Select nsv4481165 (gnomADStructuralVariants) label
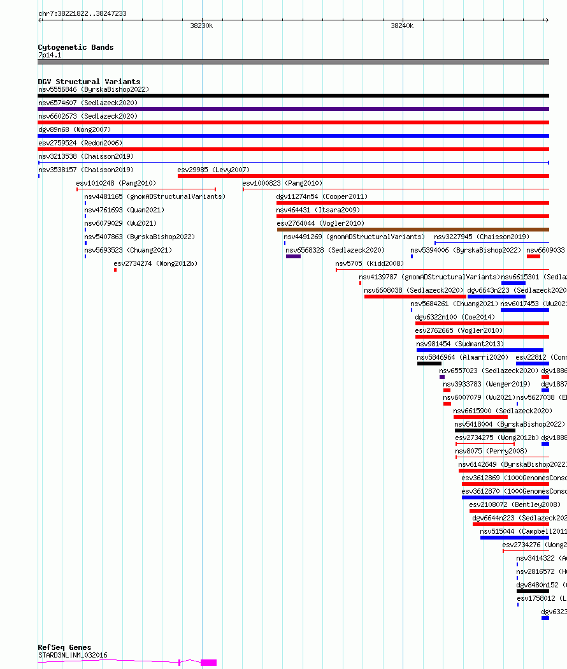 click(x=155, y=196)
